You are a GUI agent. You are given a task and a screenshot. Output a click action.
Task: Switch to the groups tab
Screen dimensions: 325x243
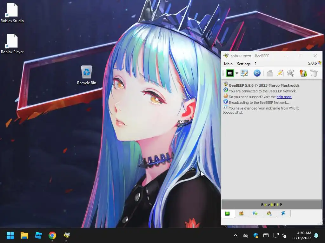(x=269, y=214)
